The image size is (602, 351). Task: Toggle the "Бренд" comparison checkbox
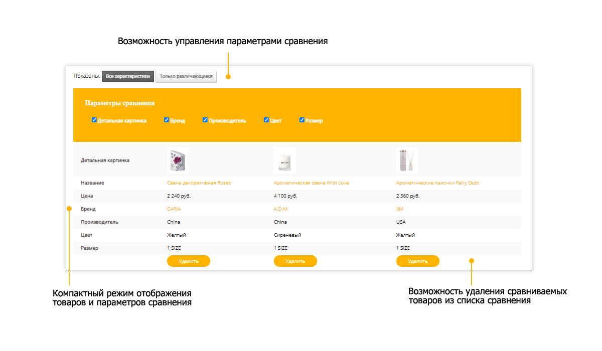[x=167, y=120]
